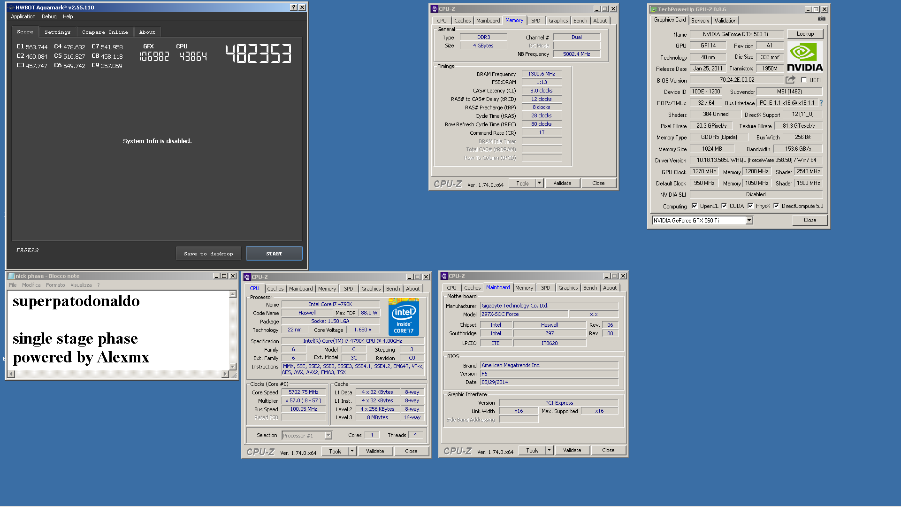Click the GPU-Z BIOS export share icon
901x507 pixels.
(791, 80)
